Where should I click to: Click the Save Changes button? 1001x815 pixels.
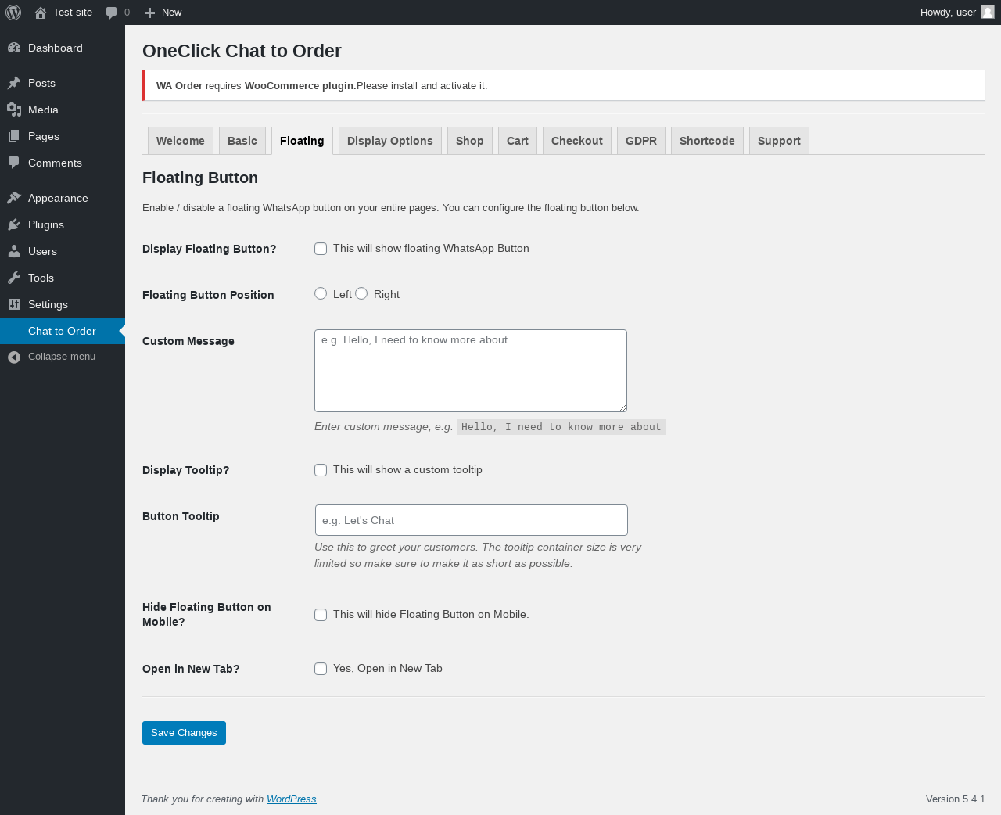pos(184,733)
